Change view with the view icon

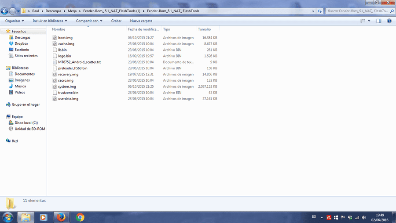click(x=363, y=21)
